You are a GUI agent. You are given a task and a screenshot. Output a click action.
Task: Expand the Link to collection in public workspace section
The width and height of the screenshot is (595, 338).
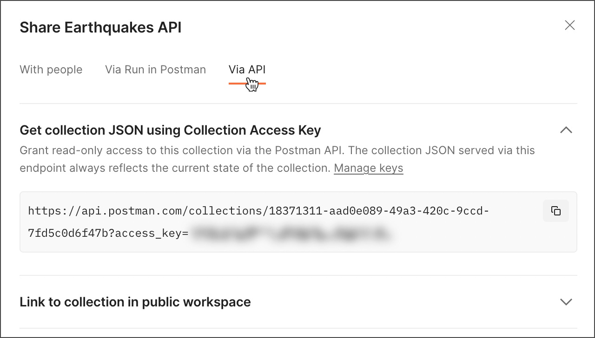(x=566, y=302)
